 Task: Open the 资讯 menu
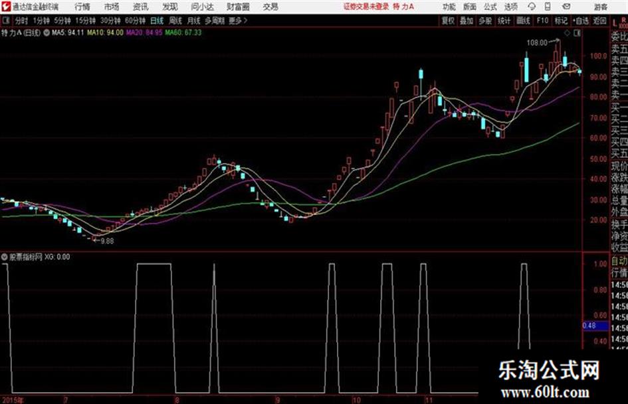[x=141, y=7]
